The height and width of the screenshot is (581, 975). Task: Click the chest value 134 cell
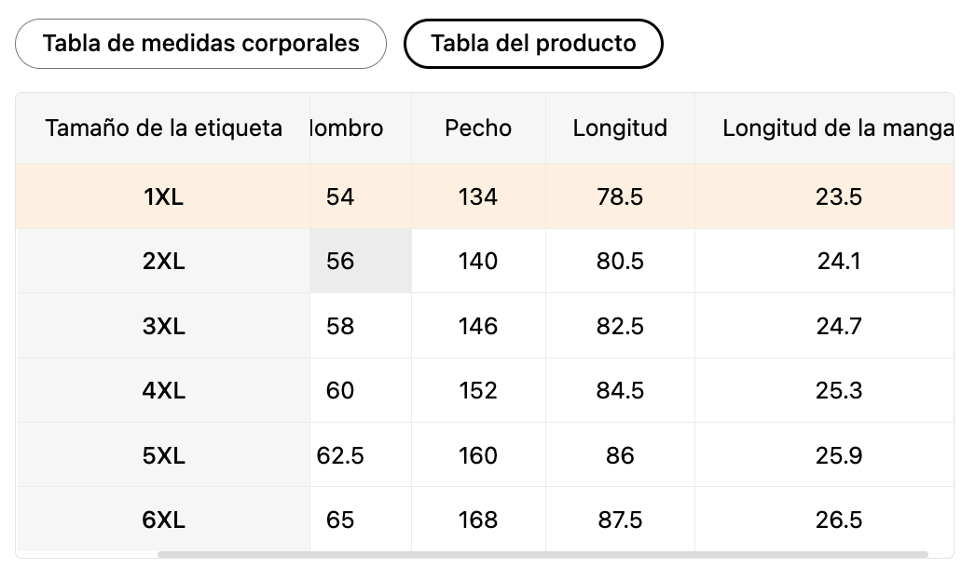coord(478,196)
